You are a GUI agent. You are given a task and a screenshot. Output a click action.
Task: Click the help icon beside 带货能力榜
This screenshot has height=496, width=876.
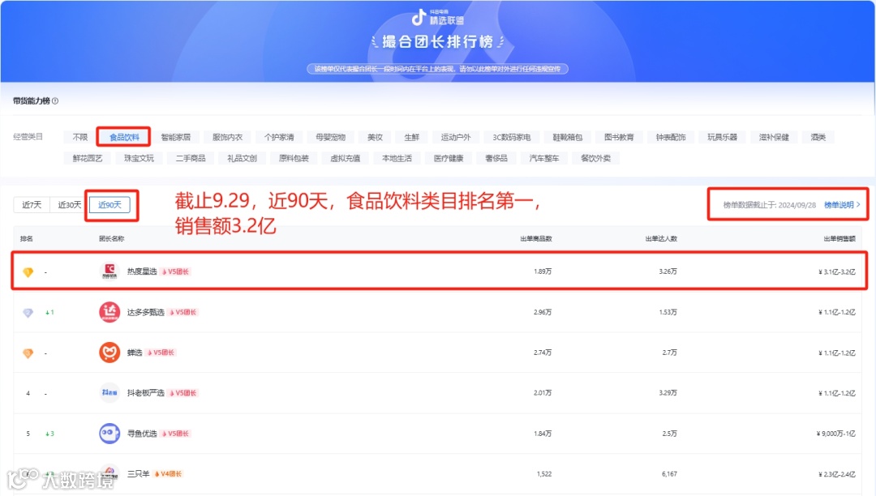pyautogui.click(x=55, y=101)
